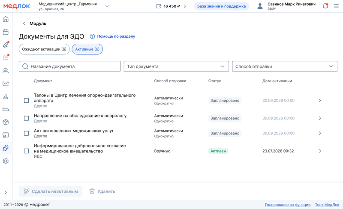Switch to Ожидают активации (6) tab
The image size is (343, 209).
click(44, 49)
